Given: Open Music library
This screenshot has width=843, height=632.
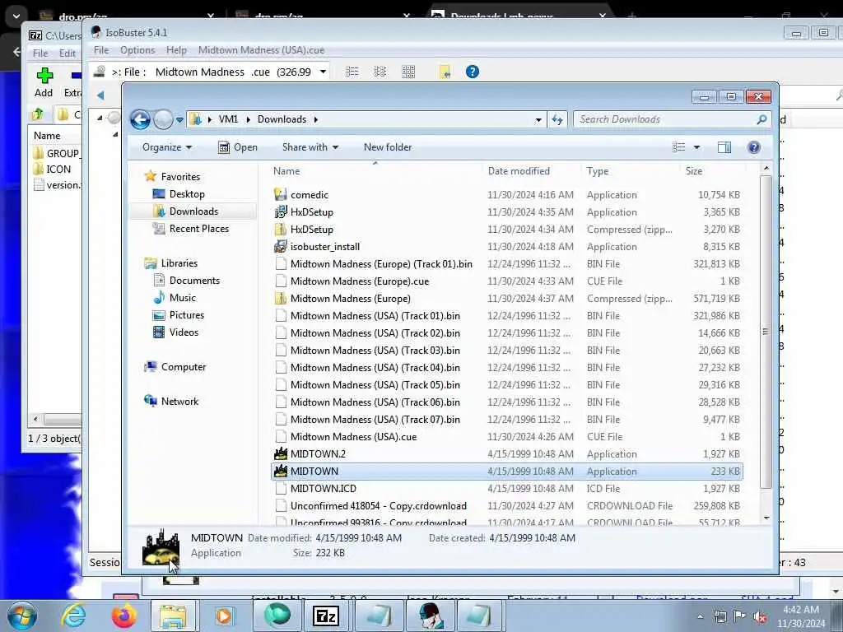Looking at the screenshot, I should 182,298.
